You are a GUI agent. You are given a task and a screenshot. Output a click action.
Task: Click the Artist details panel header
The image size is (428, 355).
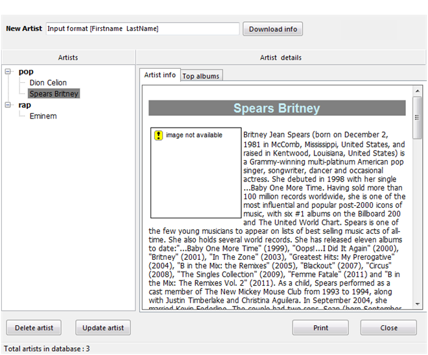click(281, 58)
